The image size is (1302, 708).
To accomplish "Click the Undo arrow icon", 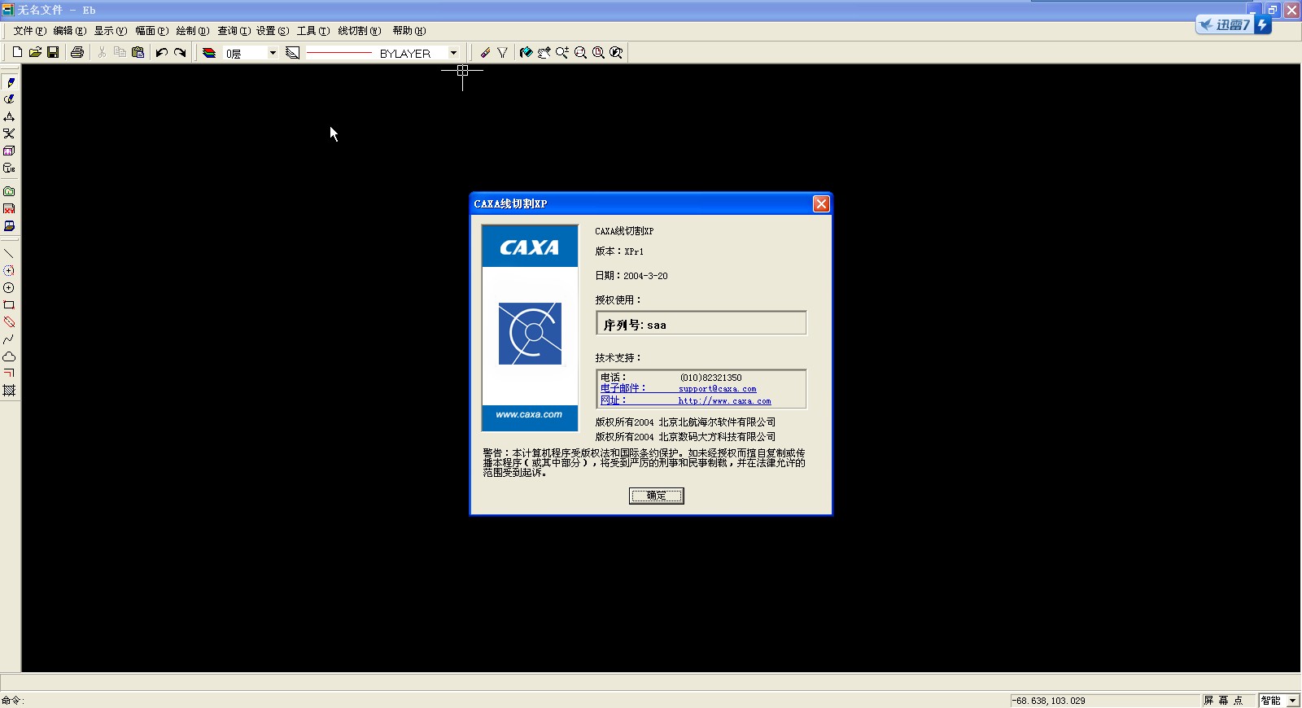I will pyautogui.click(x=162, y=52).
